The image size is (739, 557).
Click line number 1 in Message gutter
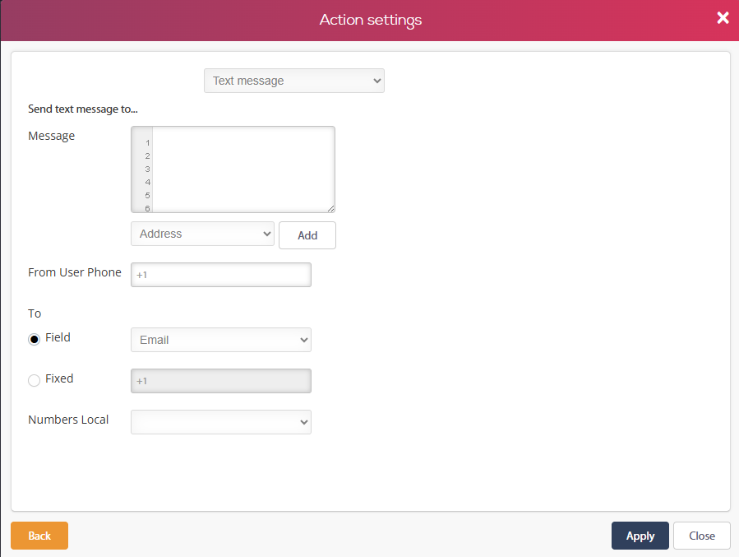pyautogui.click(x=147, y=142)
